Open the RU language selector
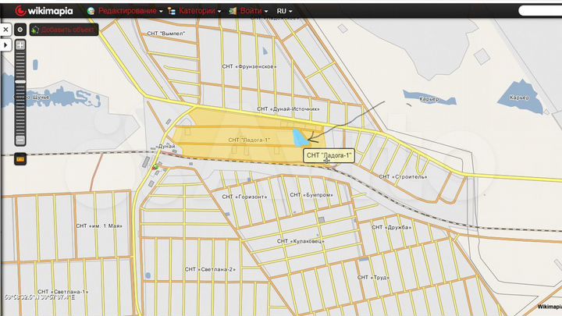This screenshot has width=562, height=316. pyautogui.click(x=285, y=12)
